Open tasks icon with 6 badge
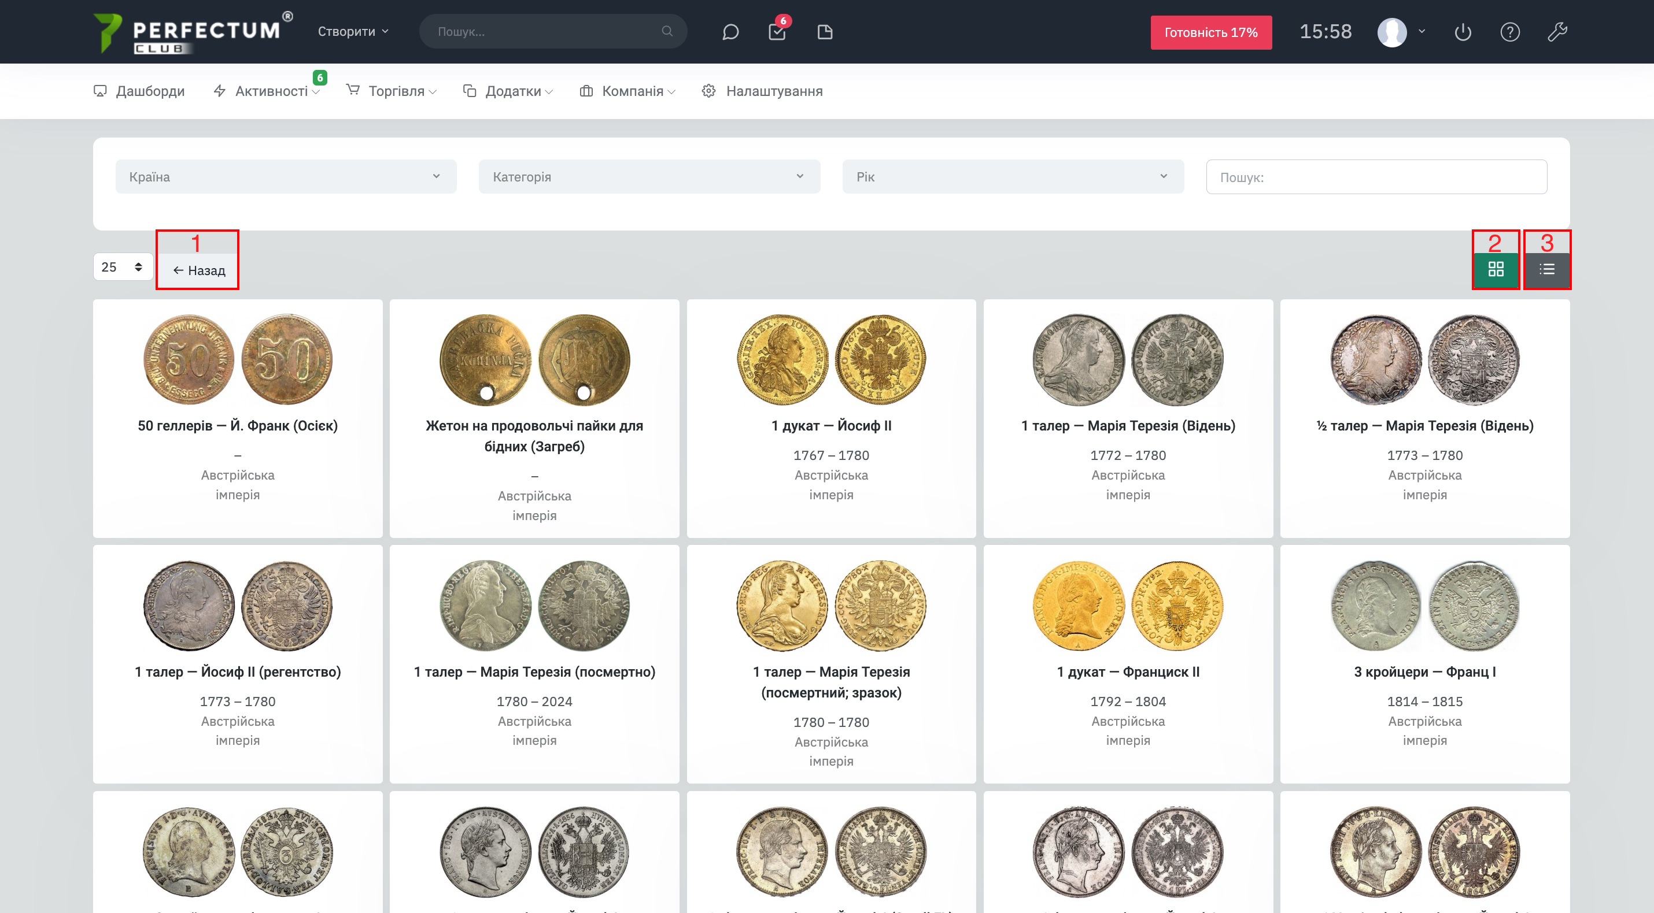The height and width of the screenshot is (913, 1654). click(x=777, y=32)
